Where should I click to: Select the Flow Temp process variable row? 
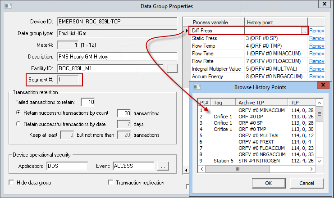[x=217, y=46]
